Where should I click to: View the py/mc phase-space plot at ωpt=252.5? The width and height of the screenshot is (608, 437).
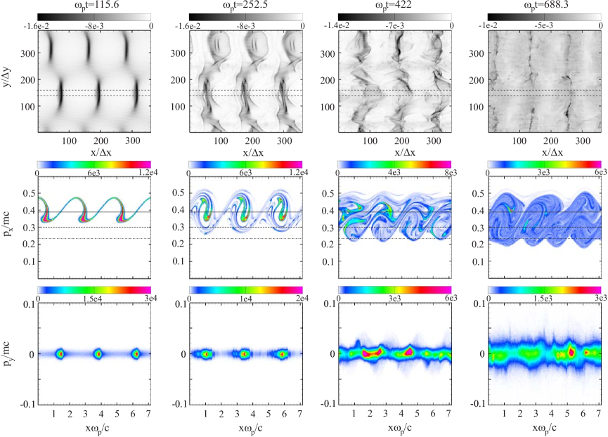246,353
